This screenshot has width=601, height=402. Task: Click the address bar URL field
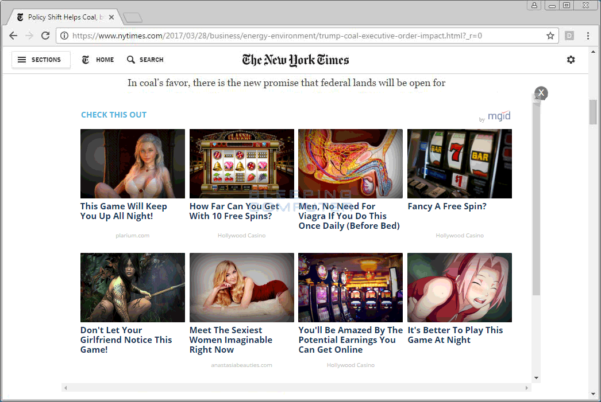tap(307, 36)
